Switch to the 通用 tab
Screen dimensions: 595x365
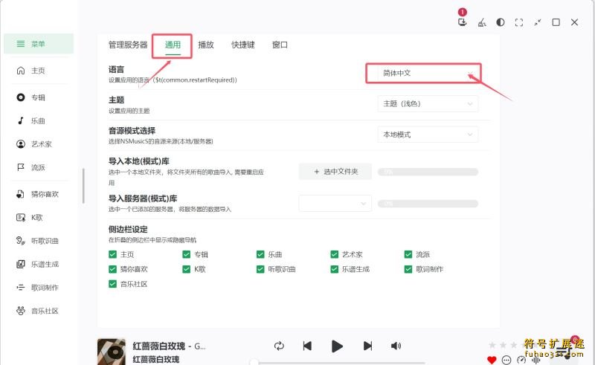tap(173, 45)
